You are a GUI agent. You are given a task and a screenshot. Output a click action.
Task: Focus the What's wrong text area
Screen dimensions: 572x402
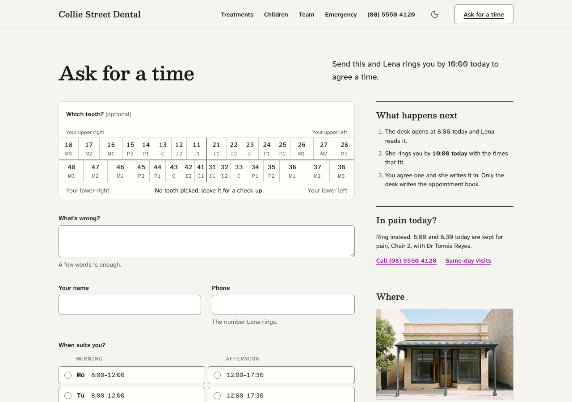[206, 241]
